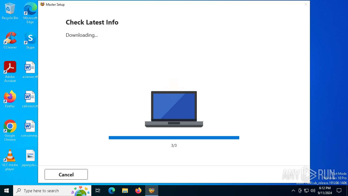Click the taskbar search box
The width and height of the screenshot is (348, 196).
tap(52, 191)
